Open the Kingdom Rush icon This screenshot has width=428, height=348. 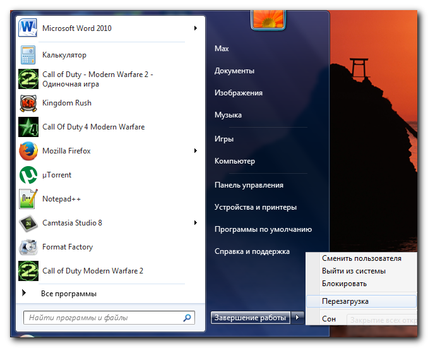tap(28, 103)
